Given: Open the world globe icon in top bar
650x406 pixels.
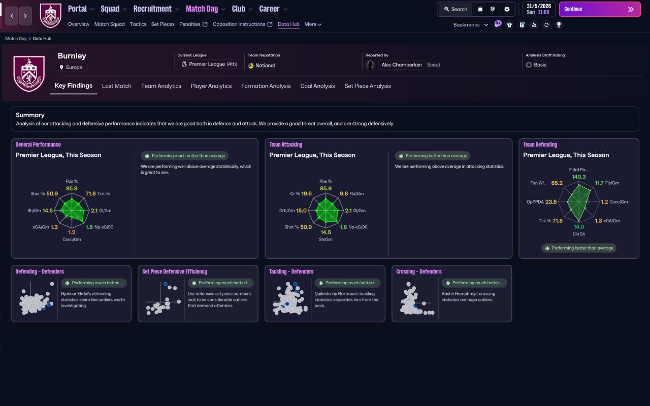Looking at the screenshot, I should pyautogui.click(x=493, y=9).
